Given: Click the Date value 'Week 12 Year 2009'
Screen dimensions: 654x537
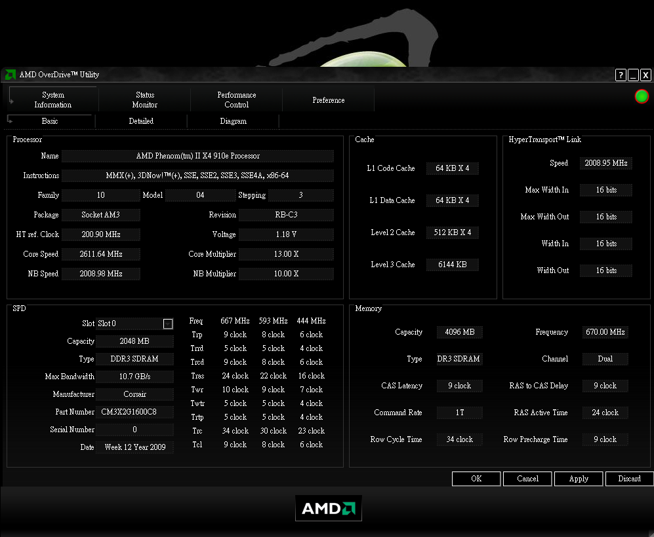Looking at the screenshot, I should click(x=134, y=447).
